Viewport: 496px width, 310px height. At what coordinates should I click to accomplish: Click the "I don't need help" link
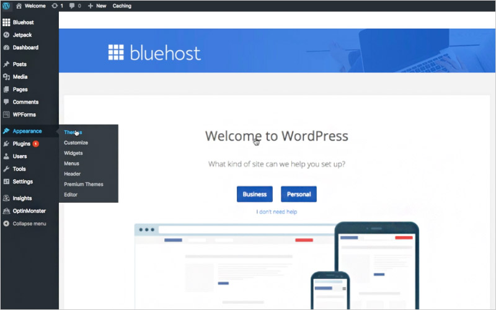point(277,211)
